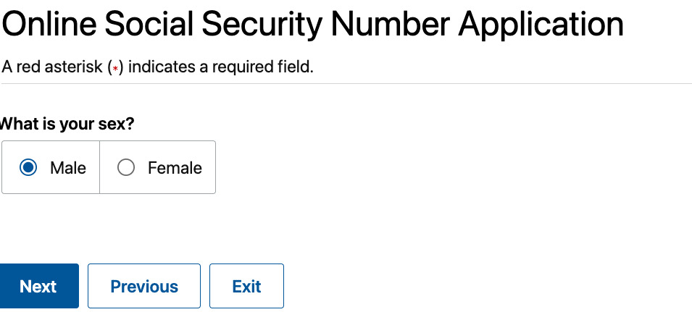Screen dimensions: 692x312
Task: Click the Female option label text
Action: click(175, 168)
